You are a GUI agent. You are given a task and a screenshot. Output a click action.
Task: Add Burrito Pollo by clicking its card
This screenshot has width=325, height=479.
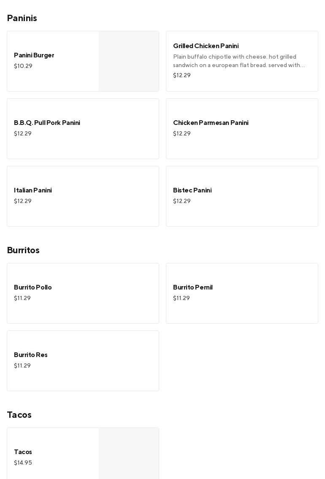pos(83,293)
